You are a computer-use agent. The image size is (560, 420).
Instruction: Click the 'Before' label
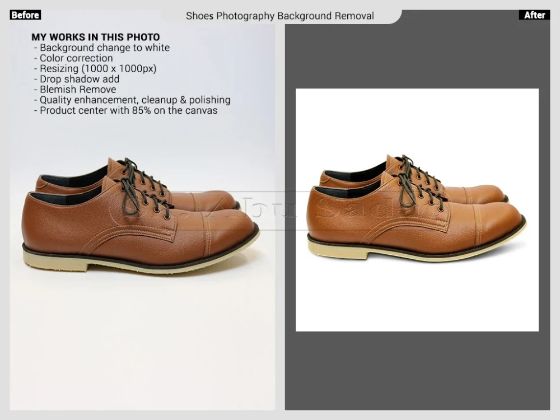click(25, 15)
